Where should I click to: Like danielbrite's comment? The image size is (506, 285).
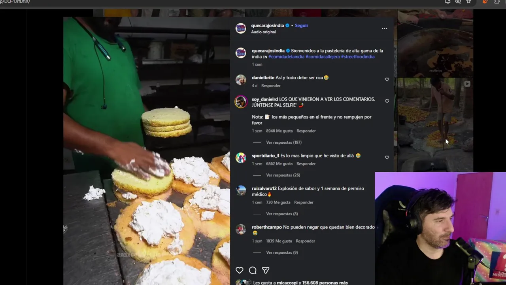[x=387, y=80]
